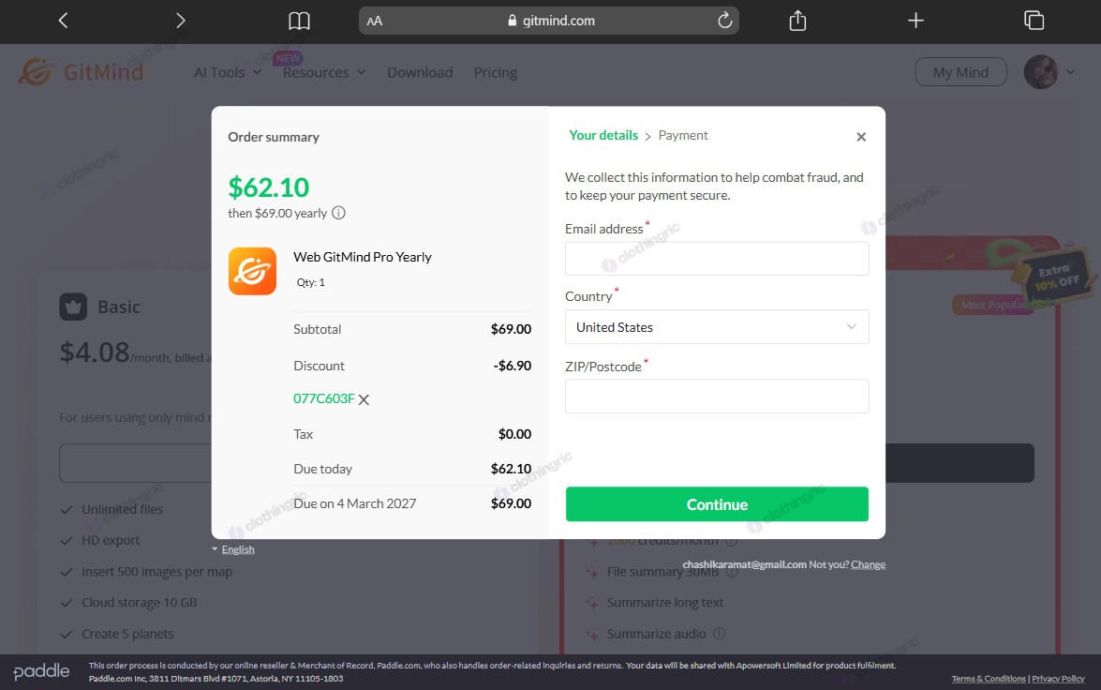Select the Your details step

603,135
